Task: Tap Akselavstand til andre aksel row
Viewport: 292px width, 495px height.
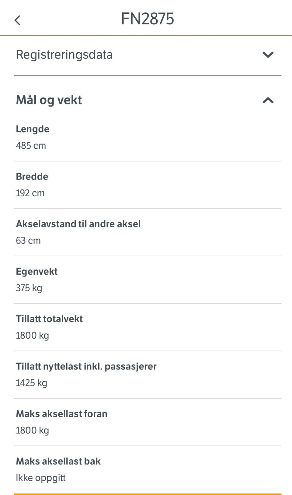Action: coord(78,224)
